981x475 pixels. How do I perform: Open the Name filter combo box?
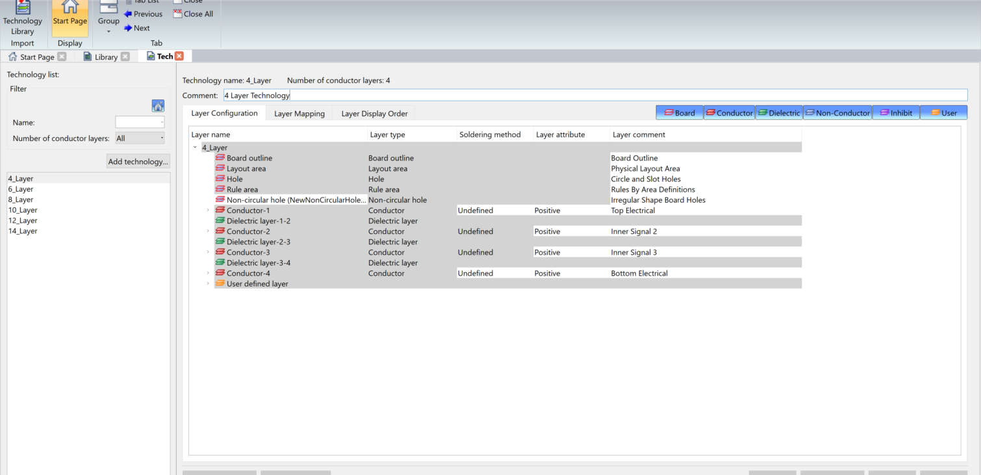[140, 122]
